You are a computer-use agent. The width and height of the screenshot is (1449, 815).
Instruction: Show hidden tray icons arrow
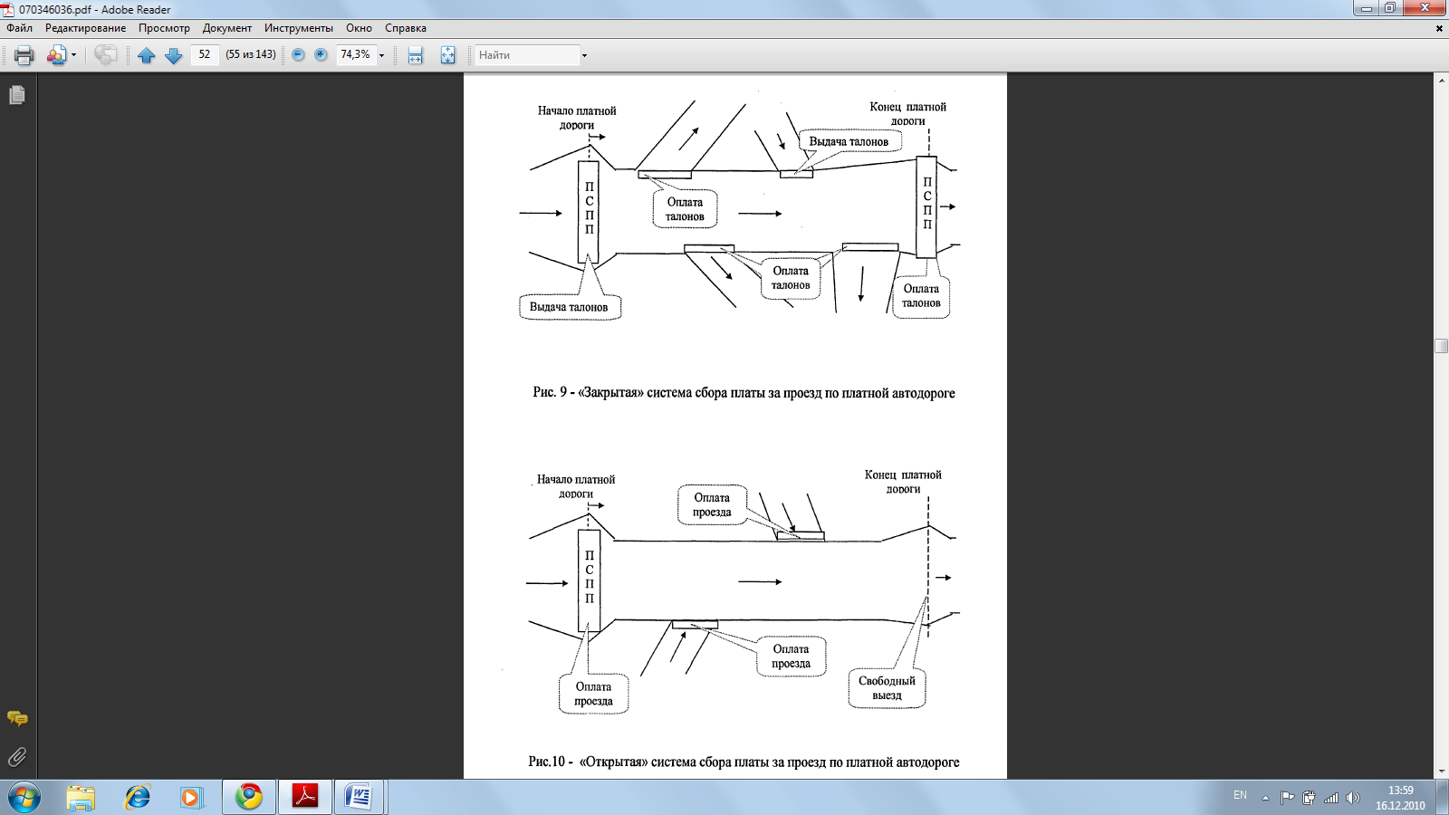pyautogui.click(x=1265, y=798)
